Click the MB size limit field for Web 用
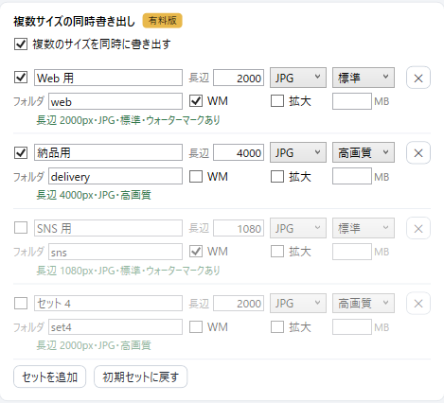Viewport: 444px width, 403px height. [x=352, y=101]
